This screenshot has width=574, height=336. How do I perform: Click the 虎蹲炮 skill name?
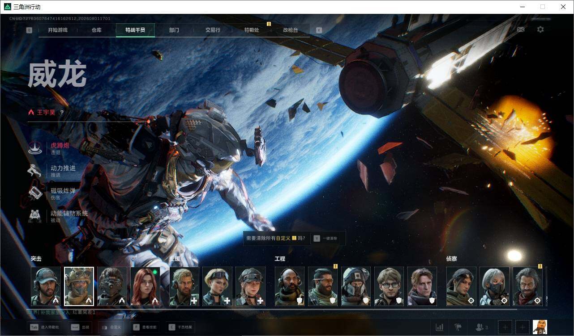click(x=60, y=145)
